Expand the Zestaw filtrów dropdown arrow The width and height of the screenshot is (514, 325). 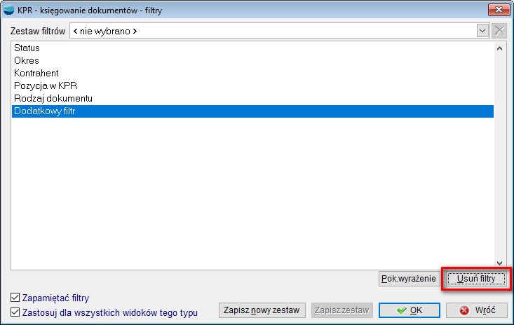point(482,31)
